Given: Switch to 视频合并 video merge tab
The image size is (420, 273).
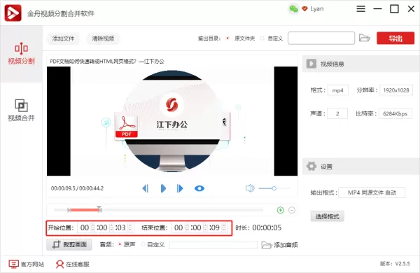Looking at the screenshot, I should click(x=21, y=111).
